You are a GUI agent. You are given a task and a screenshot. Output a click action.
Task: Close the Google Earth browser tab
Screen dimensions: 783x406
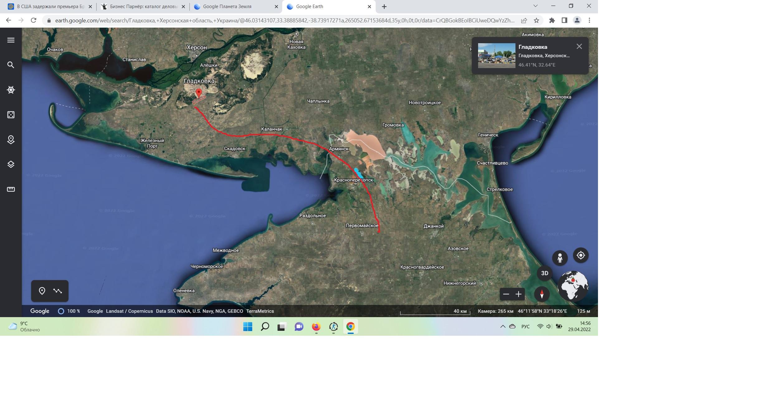tap(369, 7)
